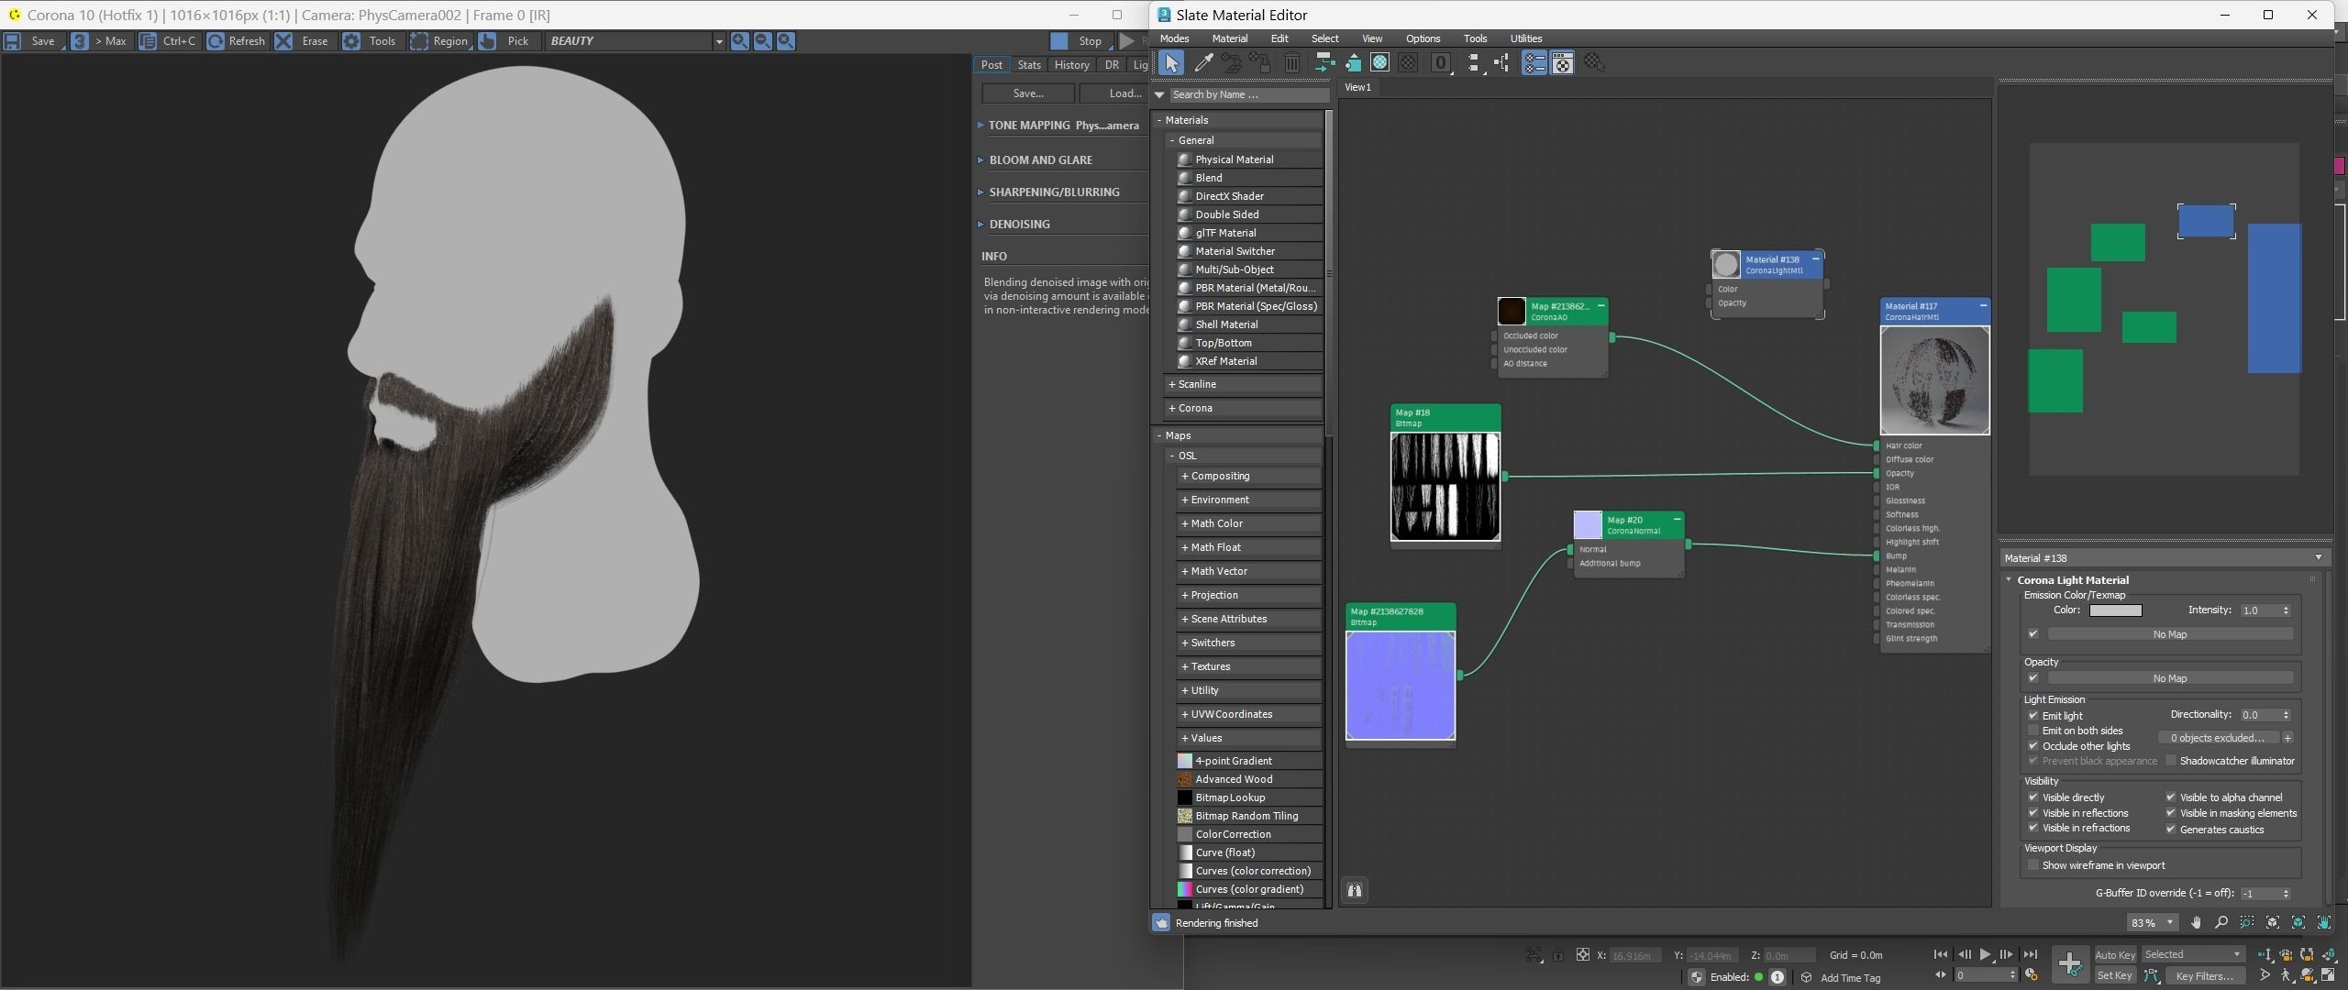Screen dimensions: 2348x990
Task: Click Play Animation button
Action: tap(1985, 954)
